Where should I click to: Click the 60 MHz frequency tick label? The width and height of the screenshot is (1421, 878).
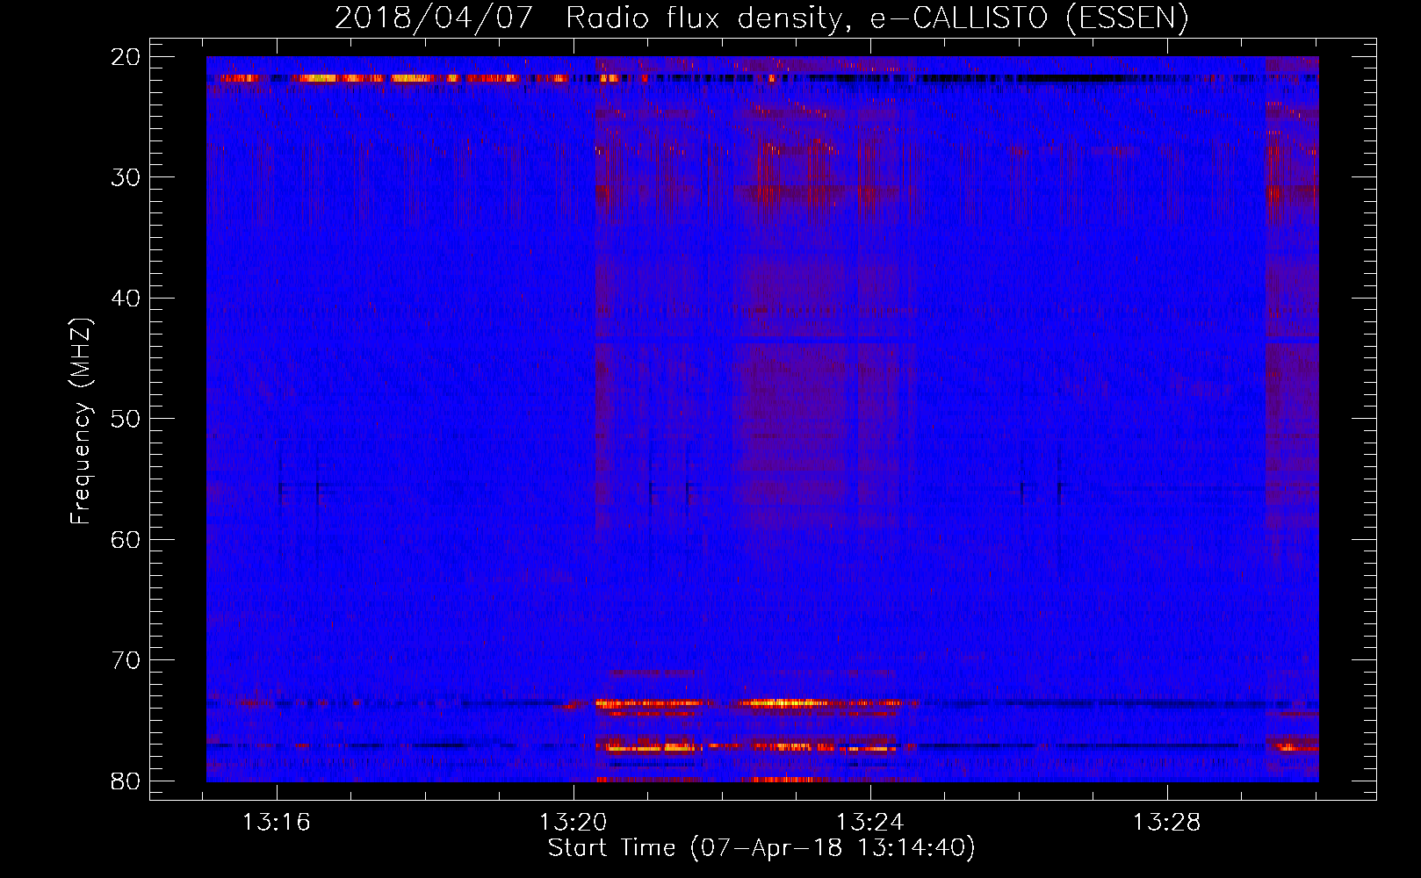click(x=126, y=539)
